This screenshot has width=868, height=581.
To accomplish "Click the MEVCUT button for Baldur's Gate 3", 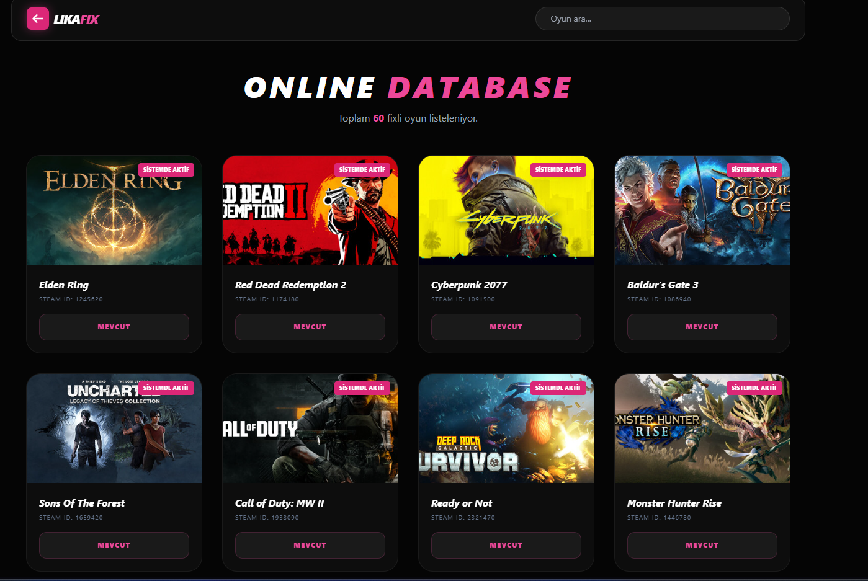I will 702,327.
